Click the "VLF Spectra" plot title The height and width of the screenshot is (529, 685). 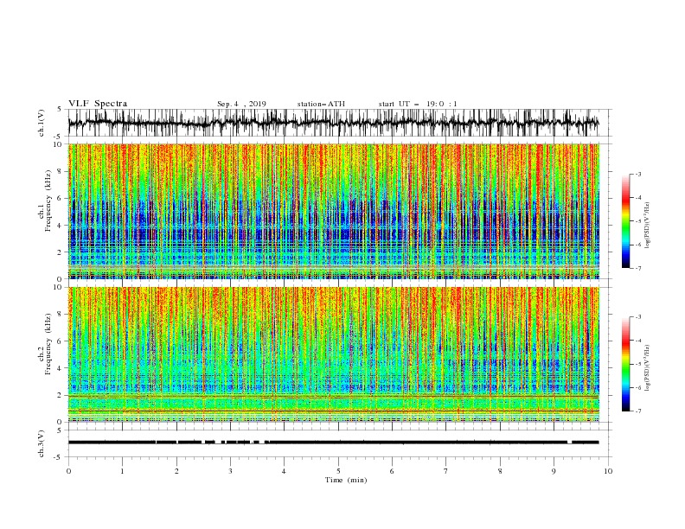98,104
